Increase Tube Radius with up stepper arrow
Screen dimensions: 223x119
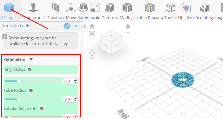tap(76, 98)
